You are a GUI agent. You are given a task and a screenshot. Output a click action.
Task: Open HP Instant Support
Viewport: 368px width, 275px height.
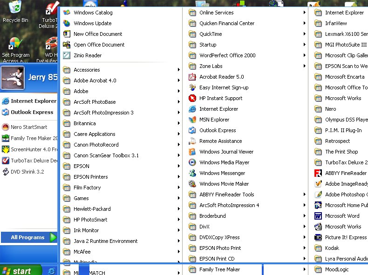point(216,98)
